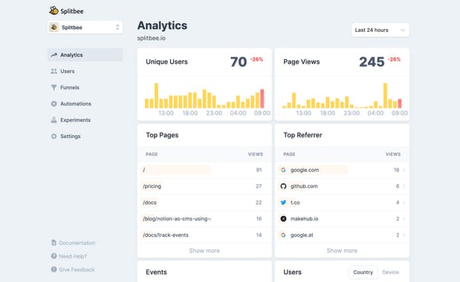Open the Splitbee project selector dropdown
This screenshot has height=282, width=460.
click(x=85, y=27)
